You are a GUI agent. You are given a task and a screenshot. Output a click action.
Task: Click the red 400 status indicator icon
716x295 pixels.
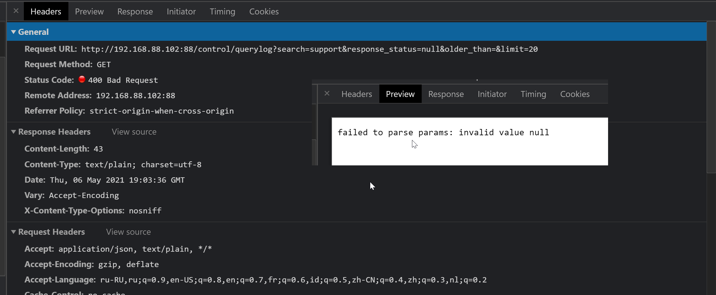tap(81, 79)
